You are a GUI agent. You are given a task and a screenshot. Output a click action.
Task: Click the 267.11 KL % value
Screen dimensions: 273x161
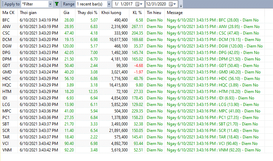[138, 27]
